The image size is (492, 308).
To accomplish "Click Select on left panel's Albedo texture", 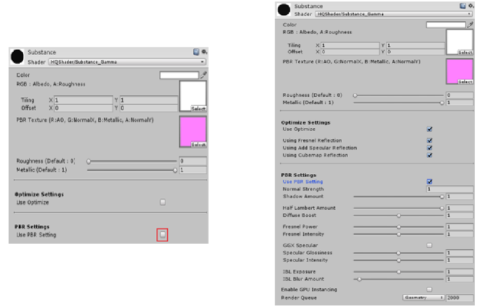I will click(x=198, y=108).
